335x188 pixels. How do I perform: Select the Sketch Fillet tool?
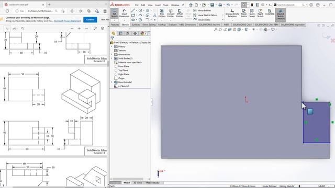click(x=148, y=20)
